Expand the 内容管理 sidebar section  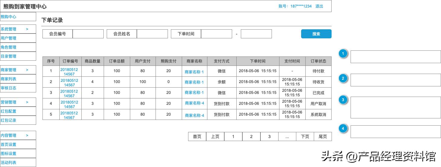[18, 135]
